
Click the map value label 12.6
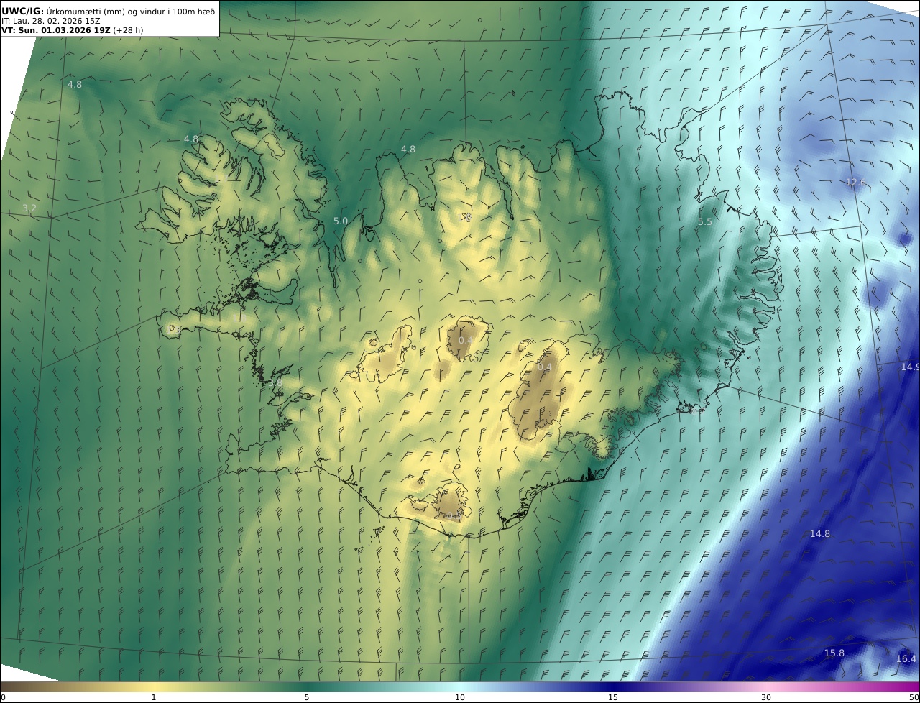click(855, 183)
